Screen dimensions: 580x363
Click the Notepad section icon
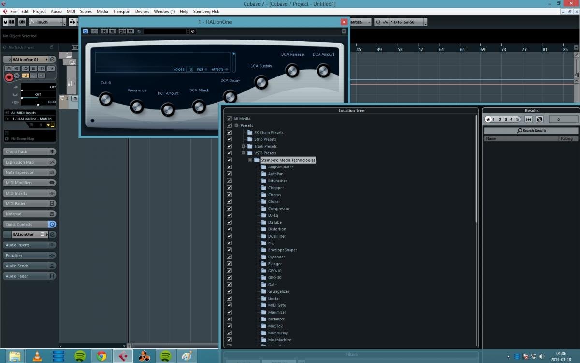tap(52, 214)
